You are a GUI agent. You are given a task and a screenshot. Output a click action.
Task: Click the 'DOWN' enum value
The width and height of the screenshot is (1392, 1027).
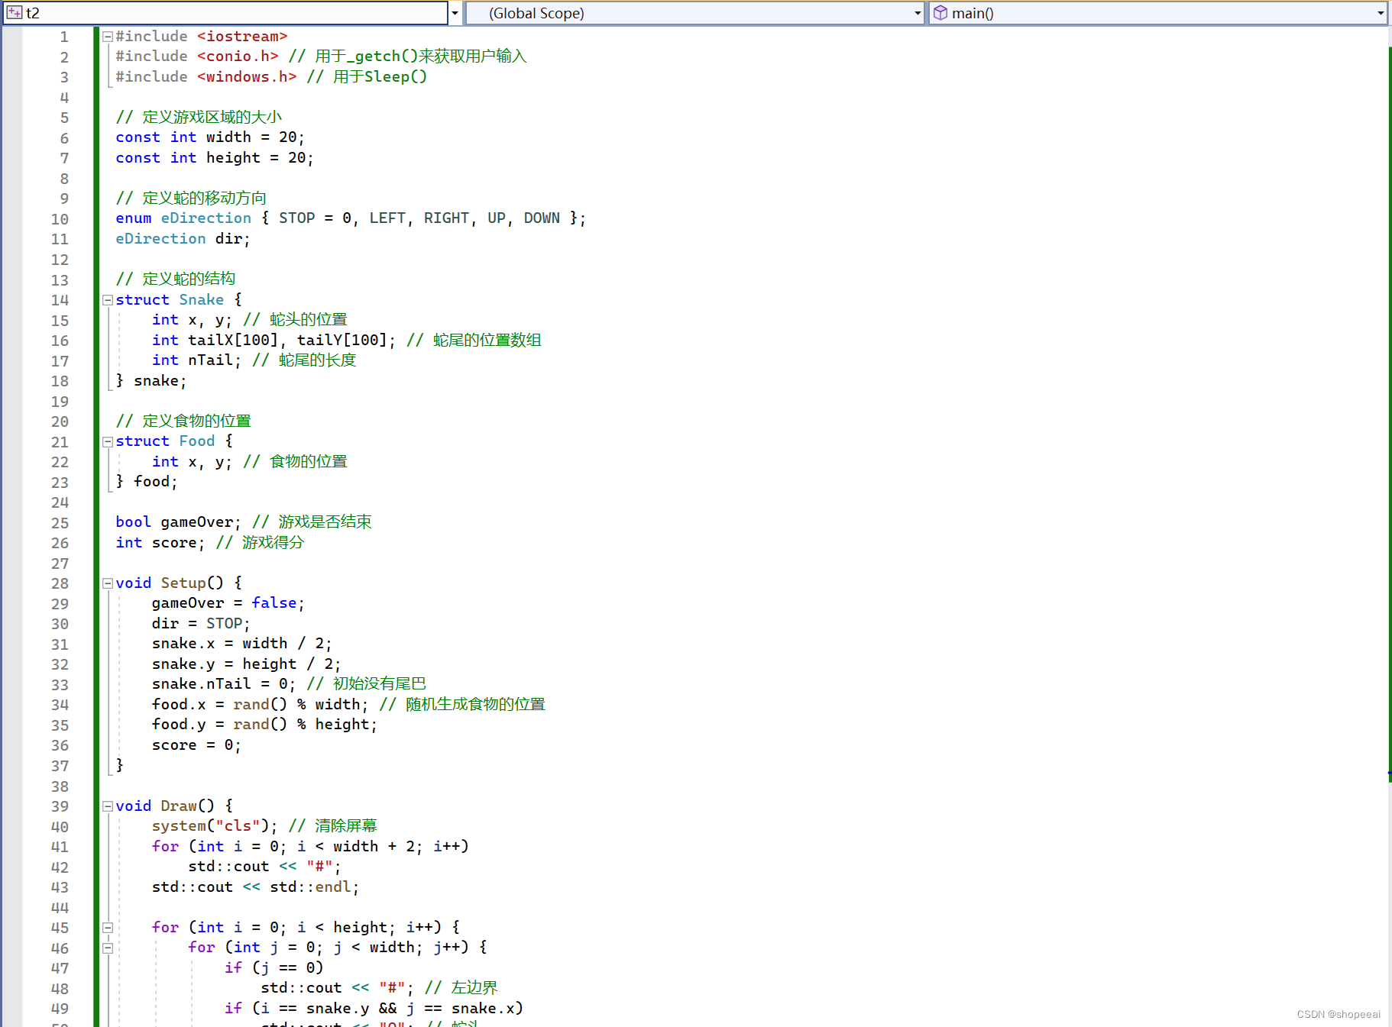(542, 218)
